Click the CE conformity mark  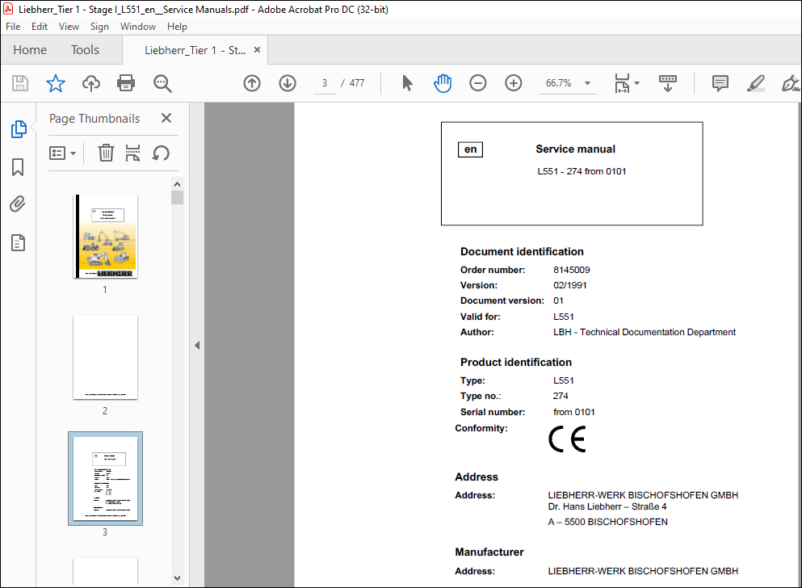[x=567, y=439]
